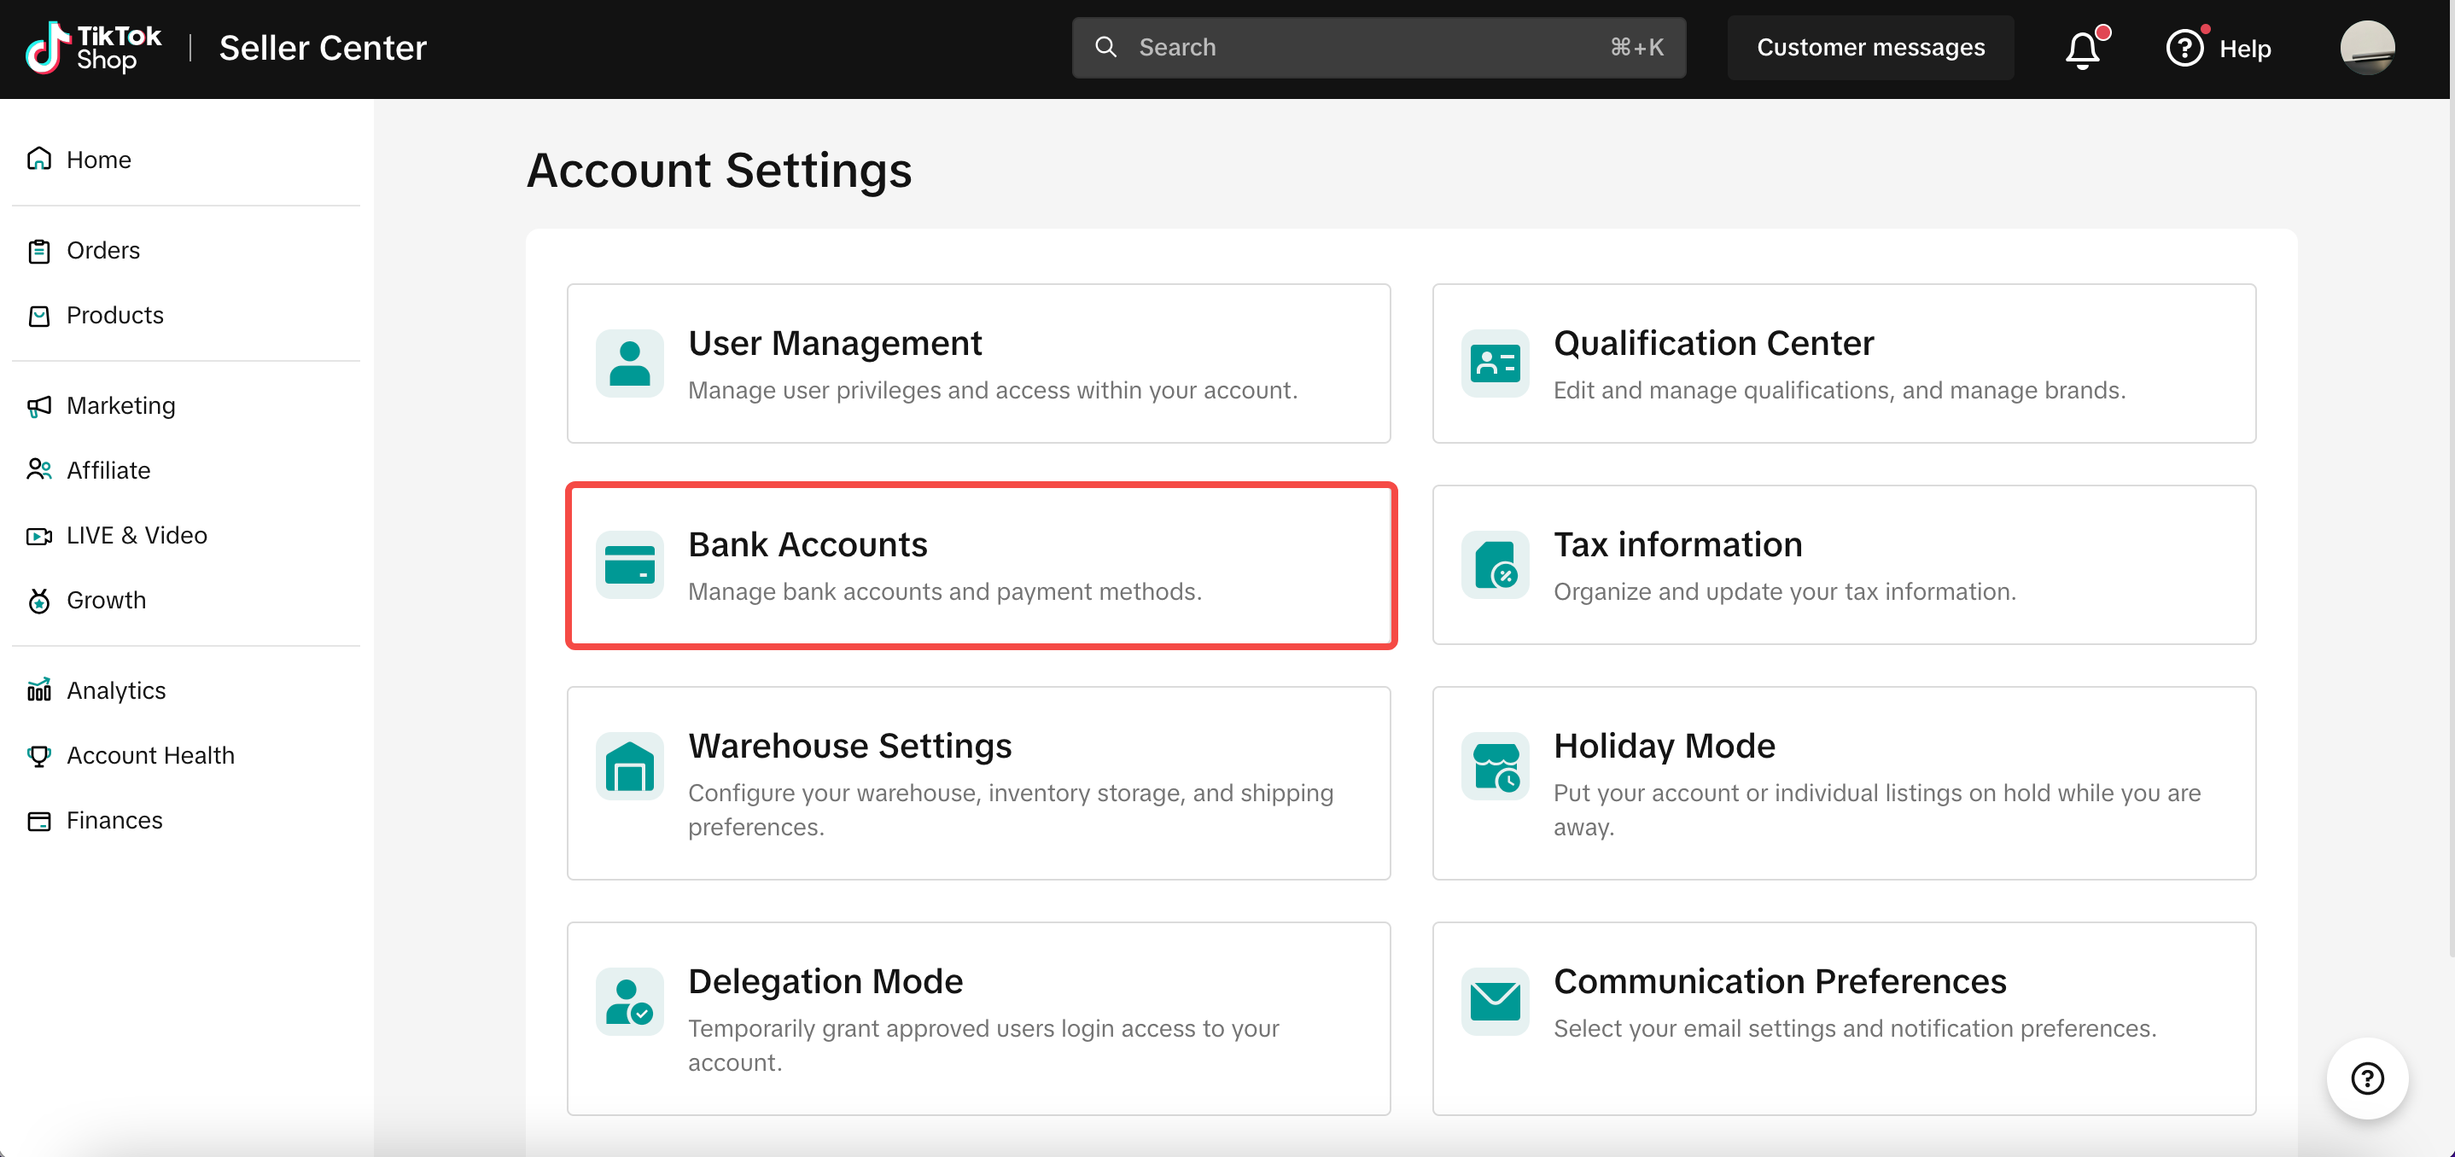This screenshot has height=1157, width=2455.
Task: Click the Qualification Center ID card icon
Action: [1495, 363]
